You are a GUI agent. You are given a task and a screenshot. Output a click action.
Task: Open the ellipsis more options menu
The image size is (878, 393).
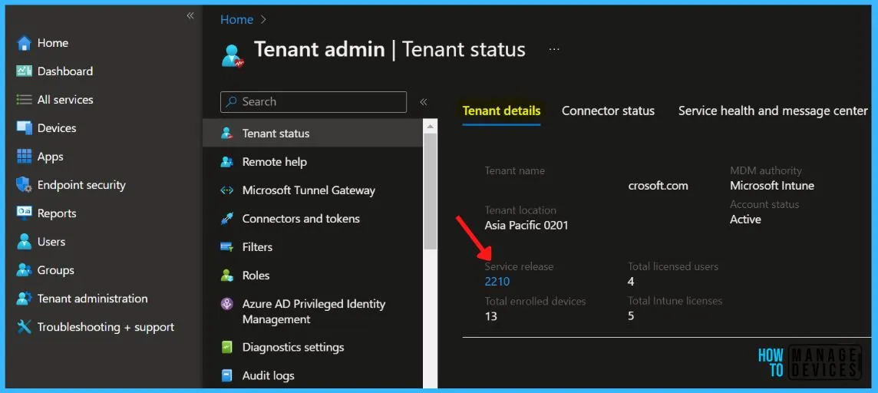pos(554,49)
